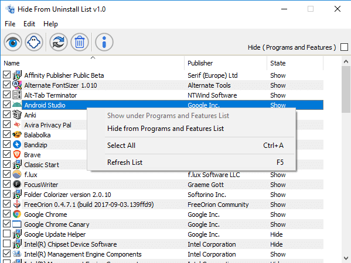
Task: Sort by the Publisher column header
Action: point(226,63)
